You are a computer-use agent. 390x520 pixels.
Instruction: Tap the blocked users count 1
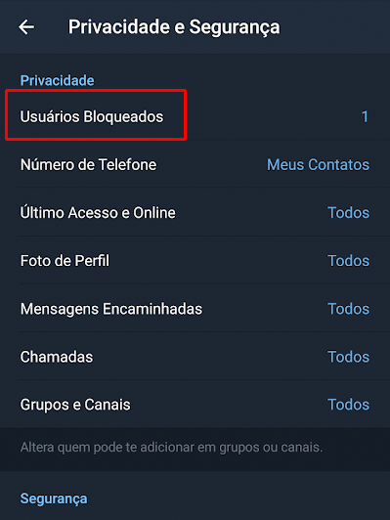pyautogui.click(x=365, y=116)
